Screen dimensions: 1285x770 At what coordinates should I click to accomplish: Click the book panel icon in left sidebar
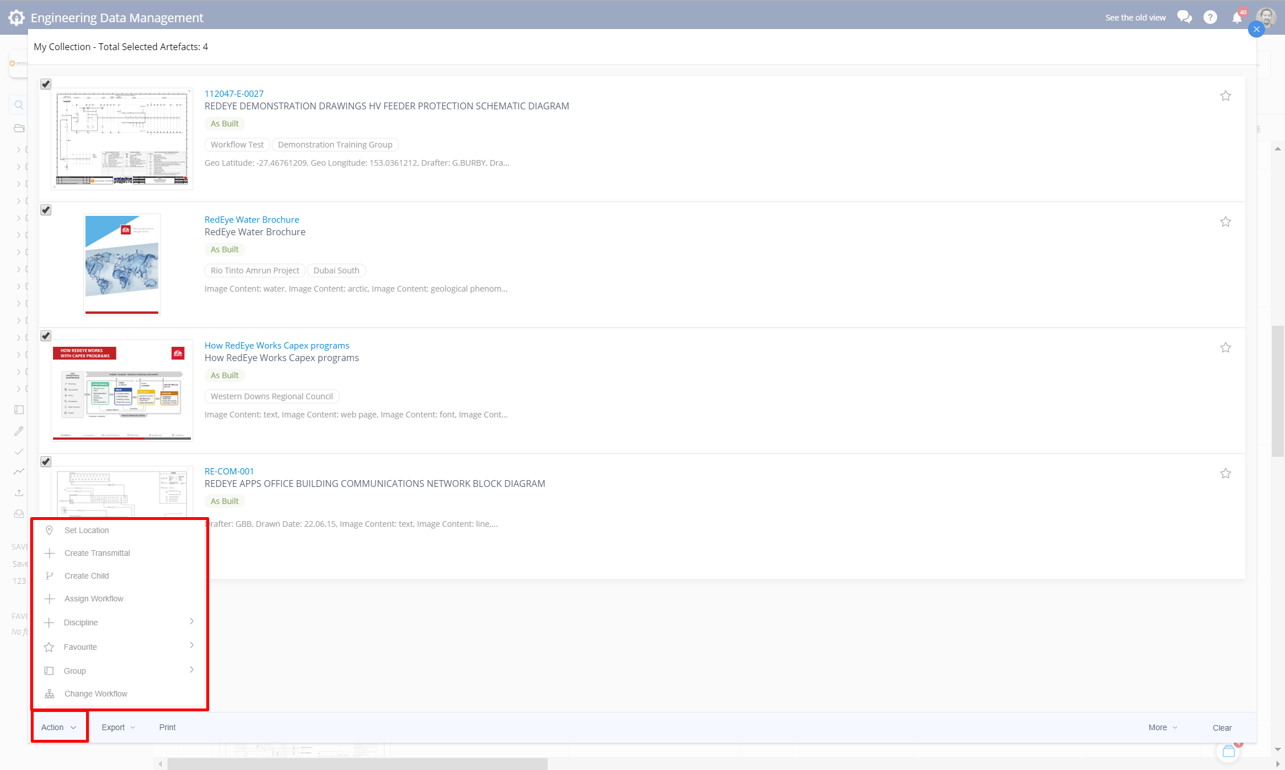(x=19, y=409)
